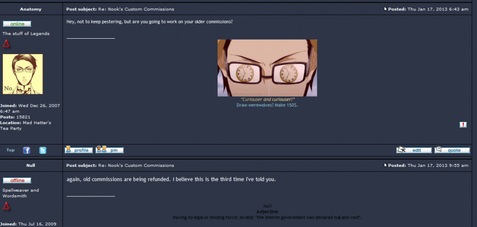The width and height of the screenshot is (477, 227).
Task: Share post via Twitter bird icon
Action: click(x=43, y=150)
